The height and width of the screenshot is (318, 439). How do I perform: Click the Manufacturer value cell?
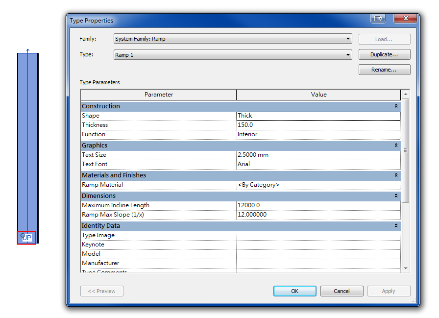pyautogui.click(x=318, y=263)
